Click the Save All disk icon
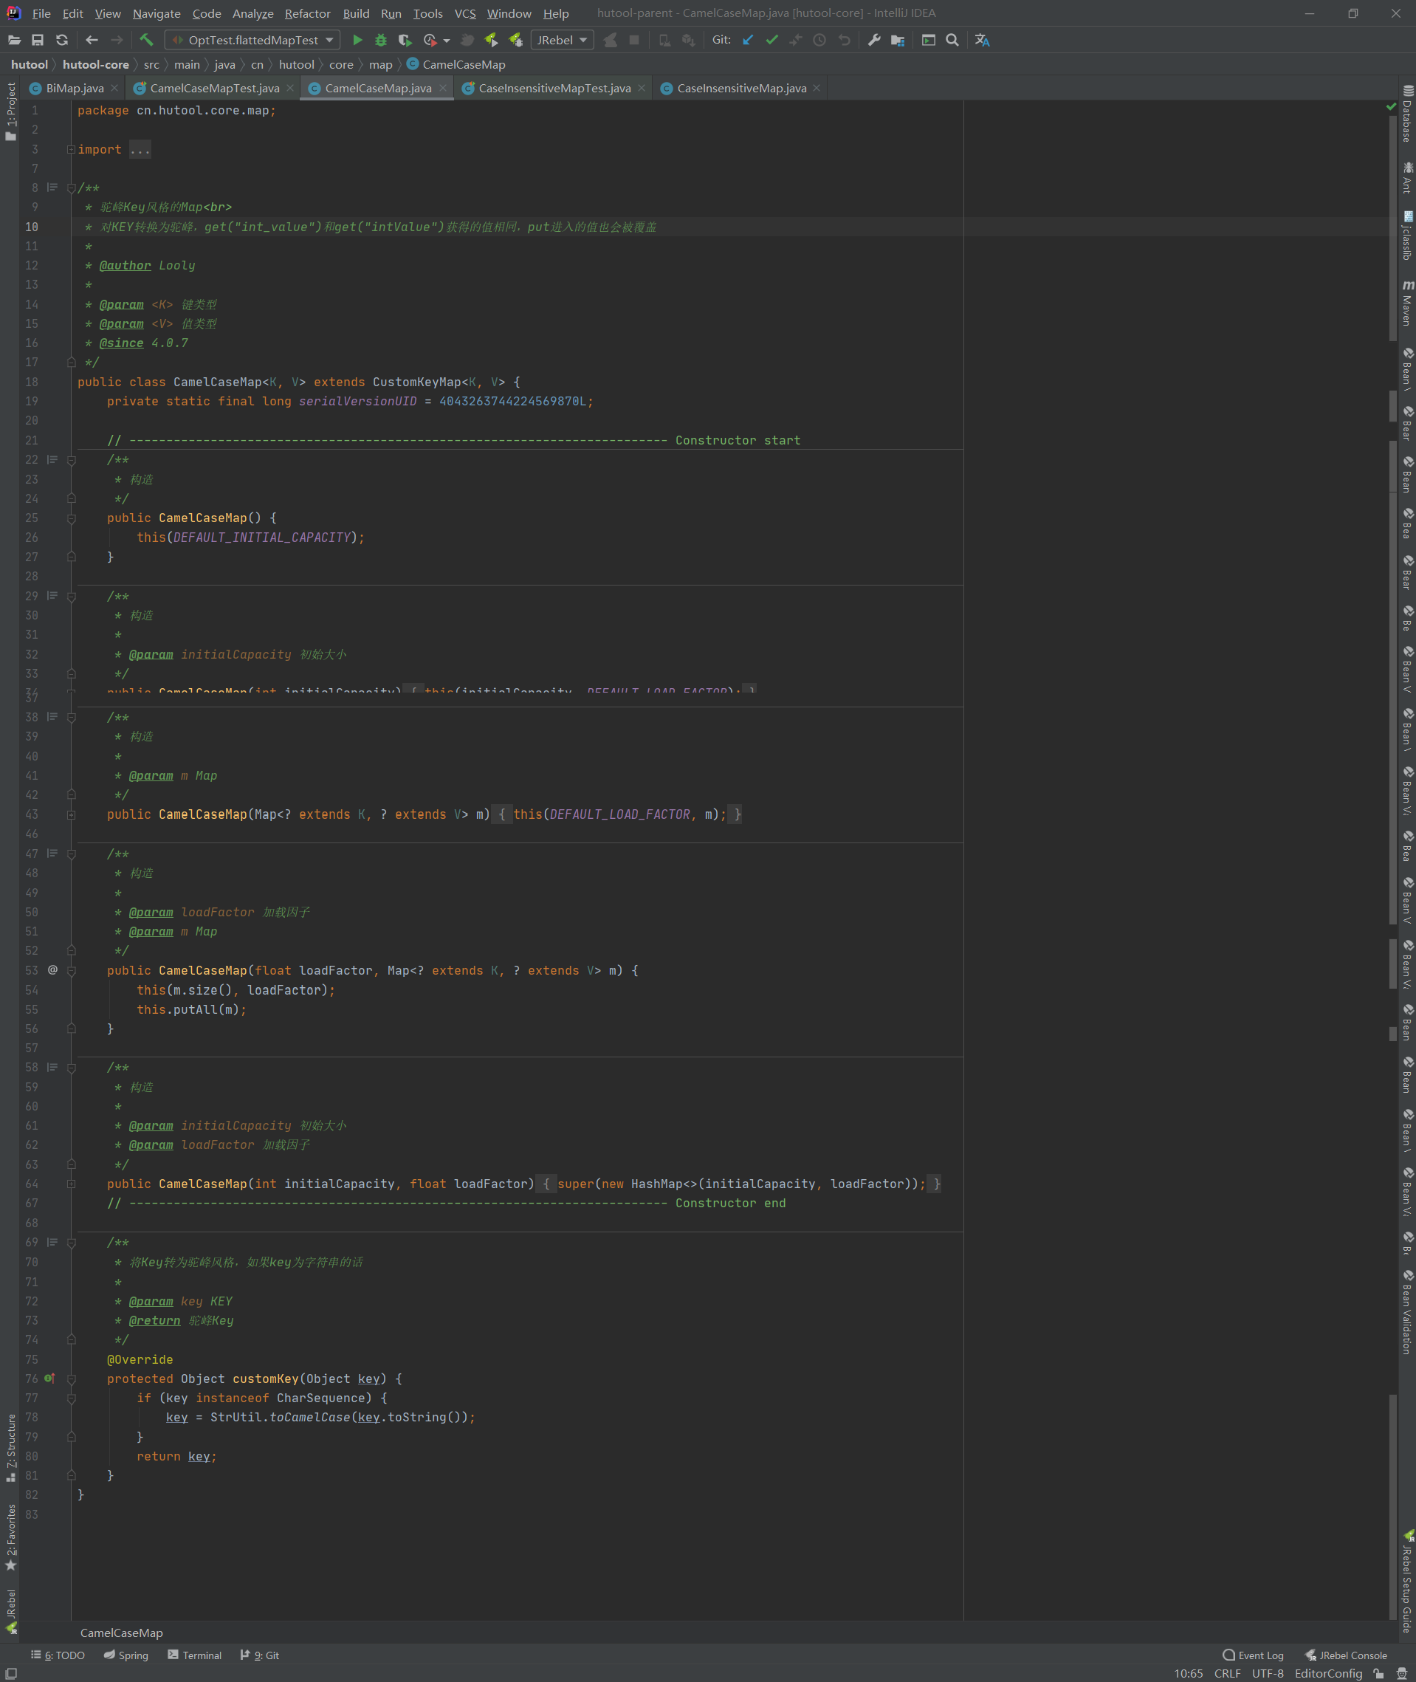This screenshot has width=1416, height=1682. click(x=38, y=40)
